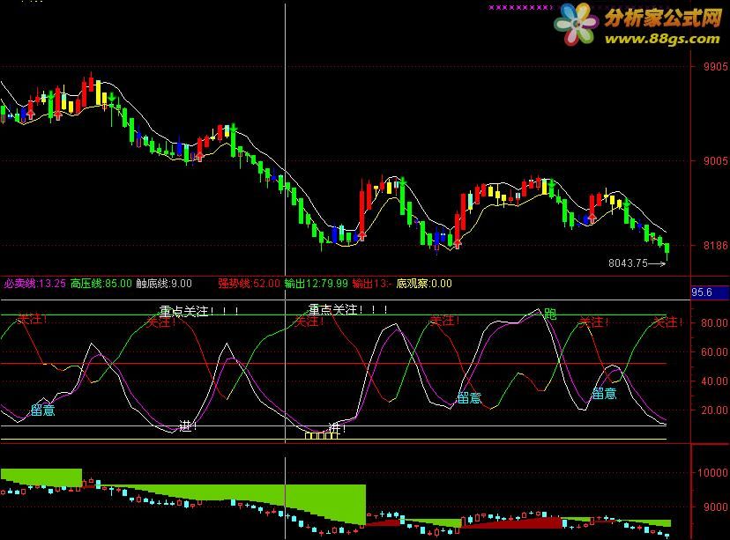This screenshot has height=540, width=730.
Task: Click the 必卖线:13.25 indicator value
Action: click(35, 284)
